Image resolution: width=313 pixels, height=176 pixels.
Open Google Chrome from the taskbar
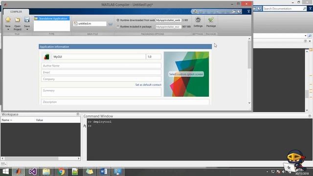[61, 172]
